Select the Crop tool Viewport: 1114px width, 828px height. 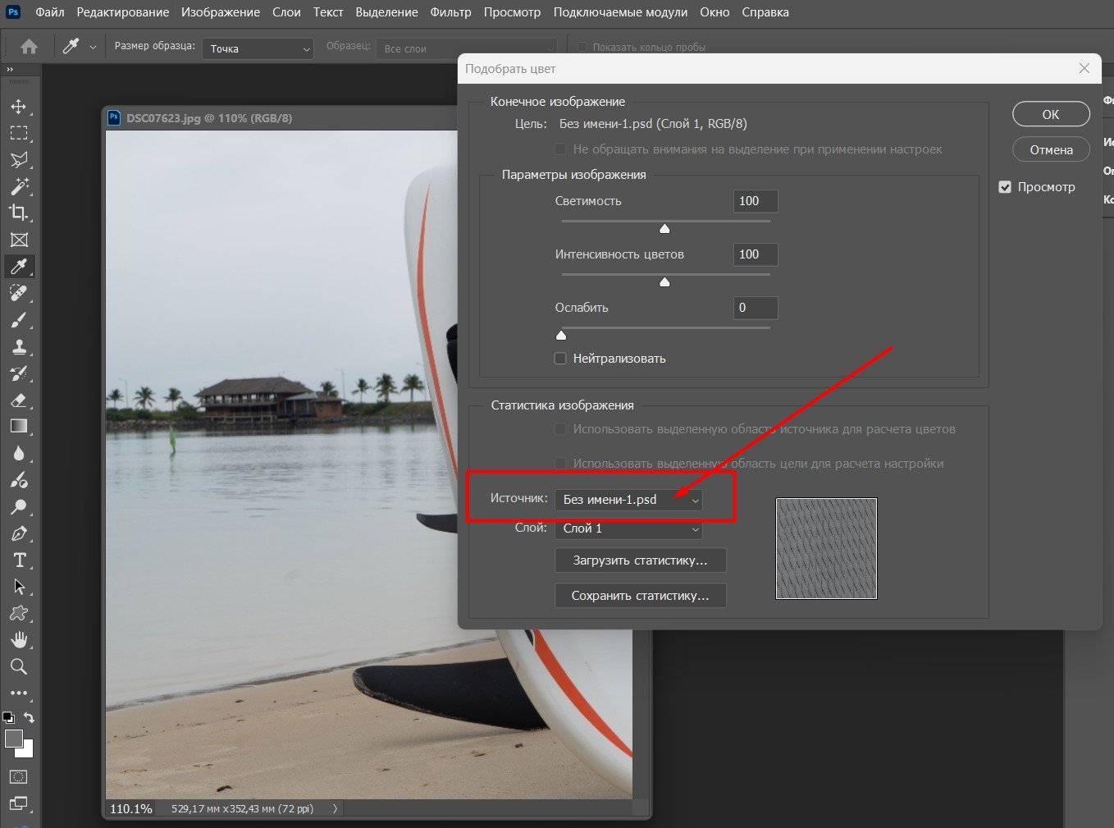19,213
